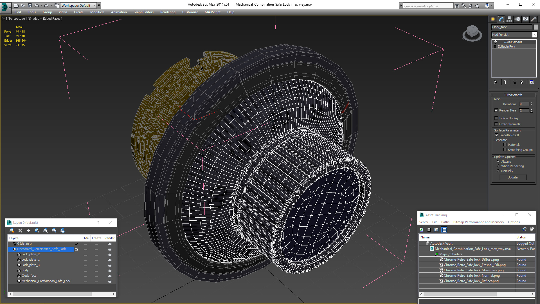
Task: Click Status column header in Asset Tracking
Action: click(525, 237)
